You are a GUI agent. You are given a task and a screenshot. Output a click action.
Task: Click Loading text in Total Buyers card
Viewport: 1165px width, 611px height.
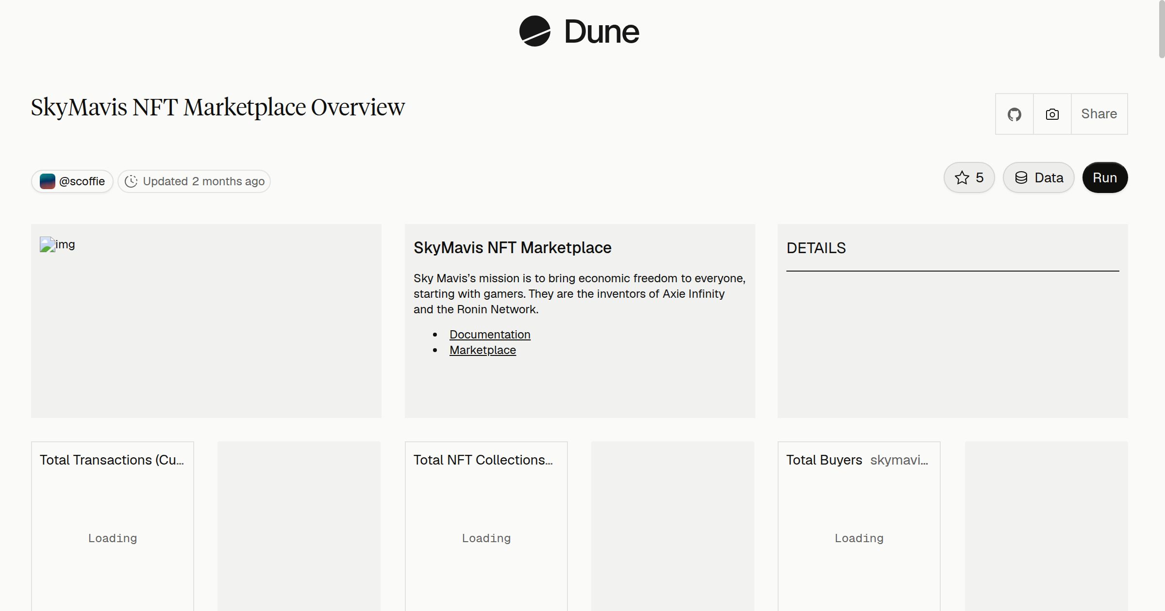click(859, 538)
